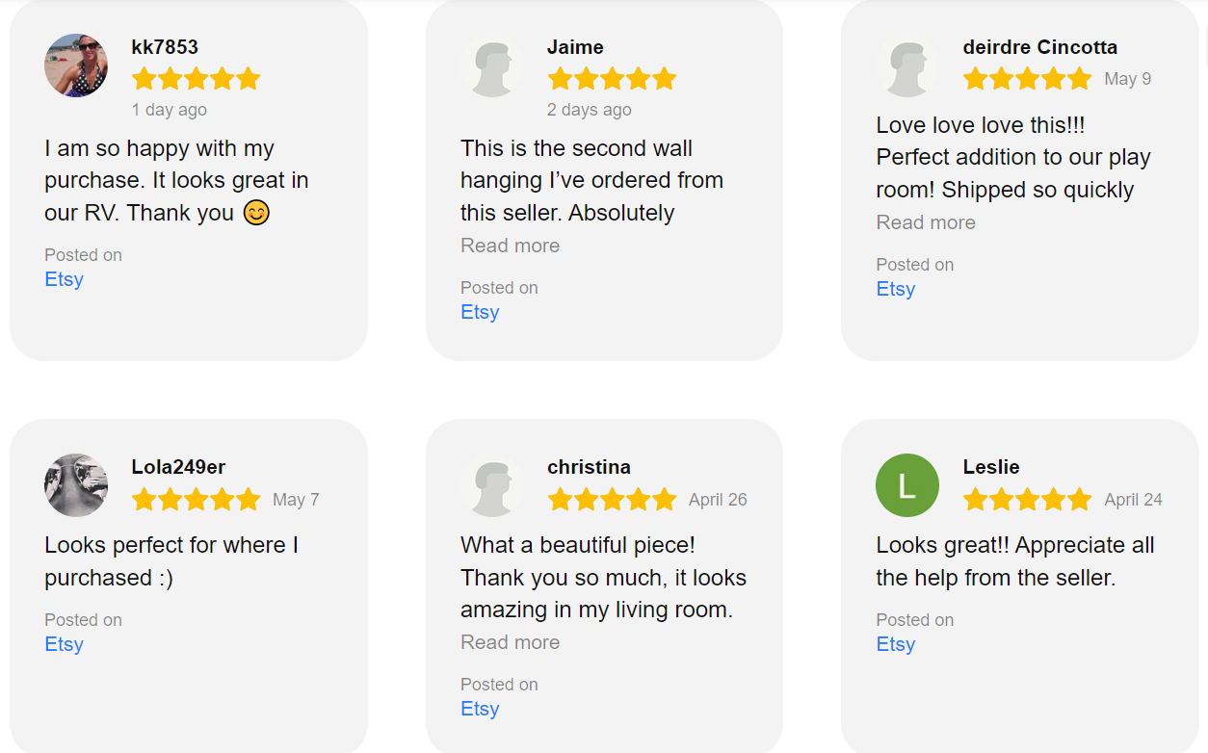Image resolution: width=1208 pixels, height=753 pixels.
Task: Open the Etsy link in Jaime's review
Action: pos(480,312)
